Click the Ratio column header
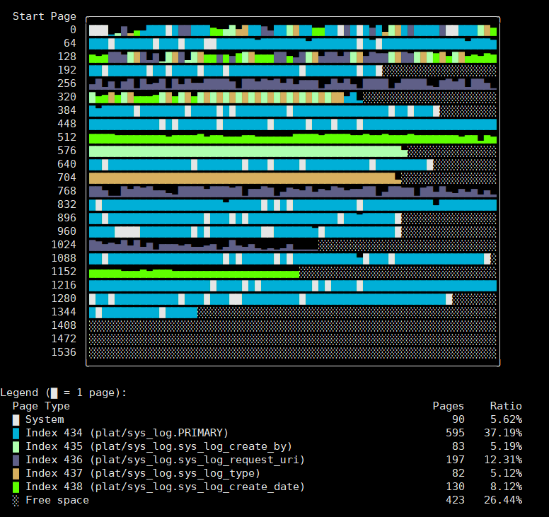Viewport: 549px width, 517px height. [x=505, y=406]
